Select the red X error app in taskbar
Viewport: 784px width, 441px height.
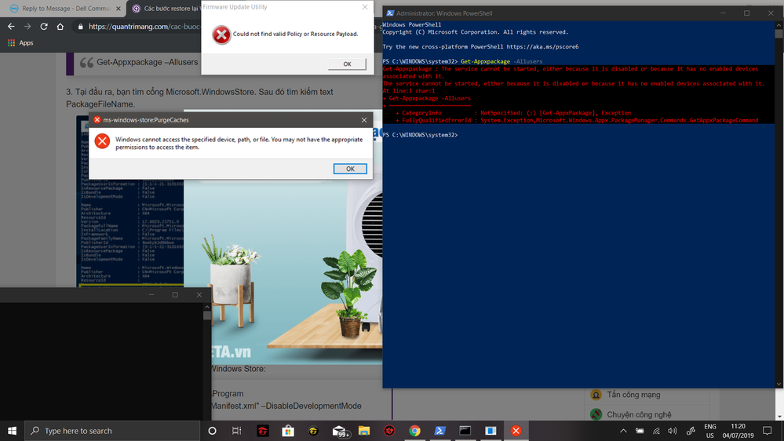[x=516, y=431]
